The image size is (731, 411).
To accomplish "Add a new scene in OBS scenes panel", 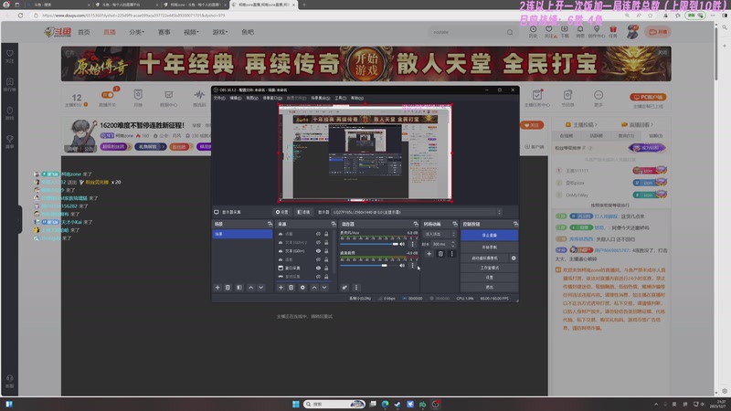I will (217, 288).
